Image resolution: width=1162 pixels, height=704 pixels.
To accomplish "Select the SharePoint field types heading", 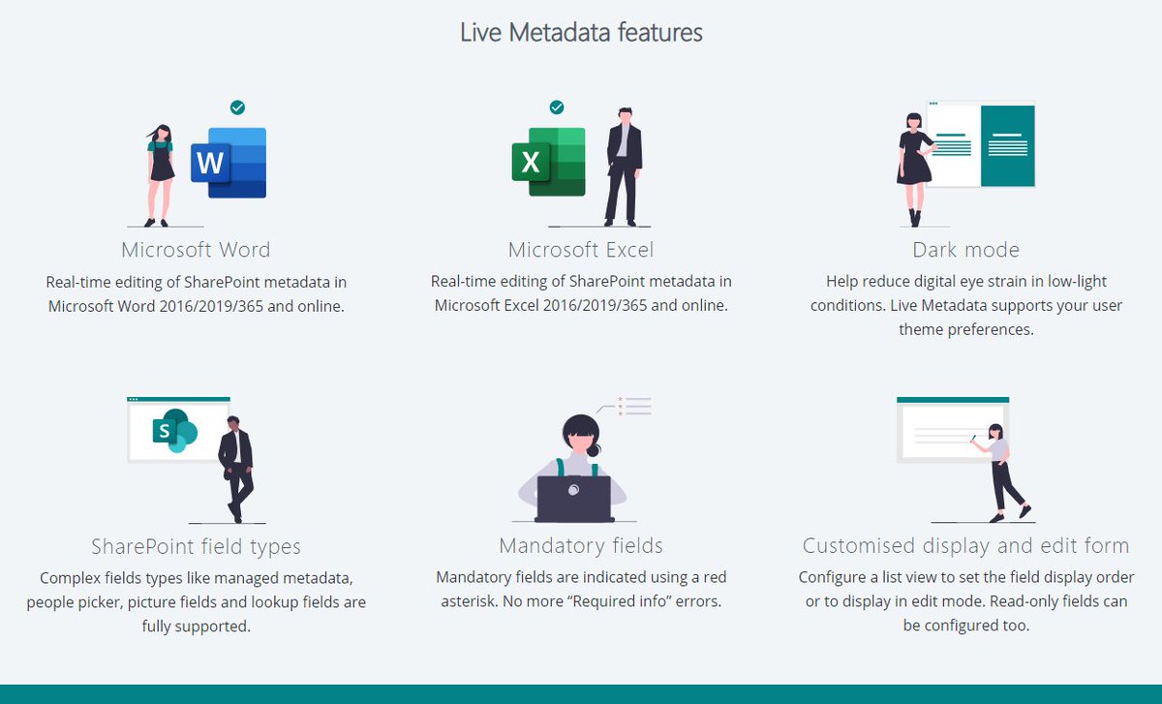I will point(196,546).
